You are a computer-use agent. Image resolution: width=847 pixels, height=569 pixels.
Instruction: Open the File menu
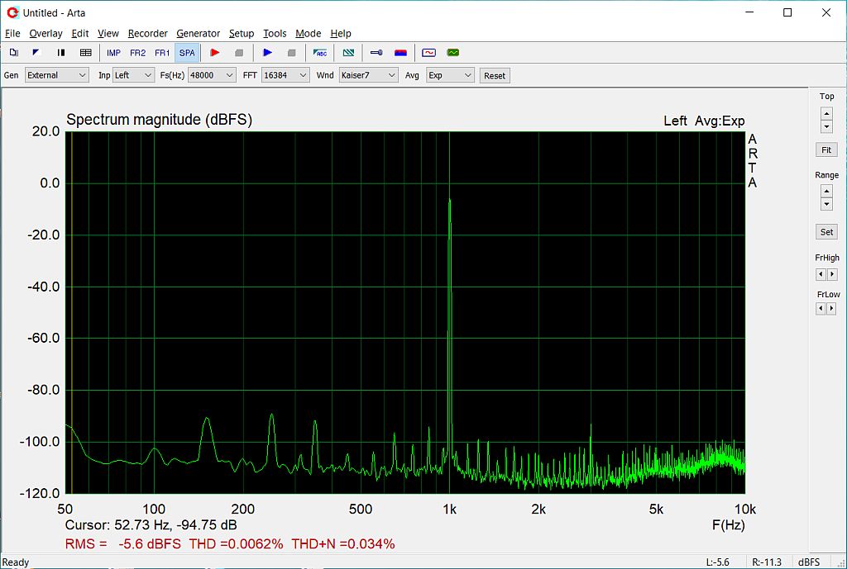(12, 33)
